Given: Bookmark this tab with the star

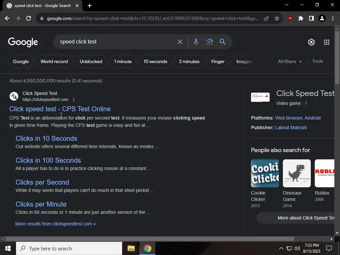Looking at the screenshot, I should [277, 19].
